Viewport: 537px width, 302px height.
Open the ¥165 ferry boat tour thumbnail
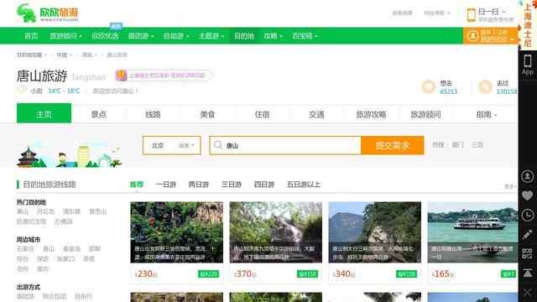click(472, 232)
